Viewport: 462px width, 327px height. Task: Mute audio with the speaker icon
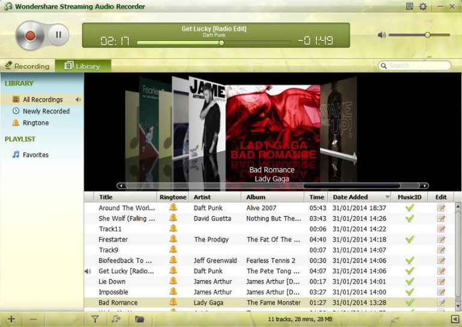pos(381,35)
